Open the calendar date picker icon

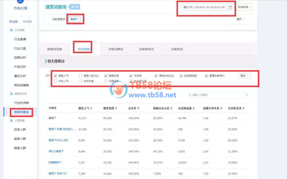point(230,7)
